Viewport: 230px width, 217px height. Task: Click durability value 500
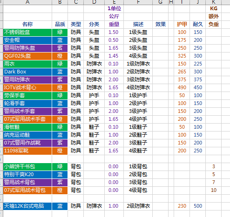point(198,206)
